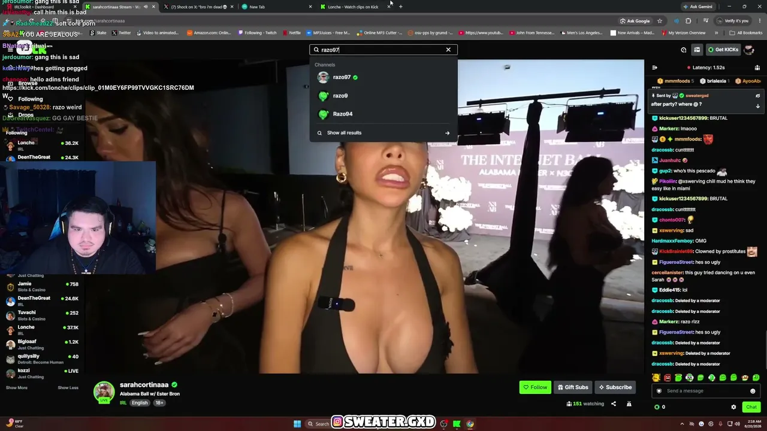
Task: Collapse the chat panel with arrow icon
Action: 654,68
